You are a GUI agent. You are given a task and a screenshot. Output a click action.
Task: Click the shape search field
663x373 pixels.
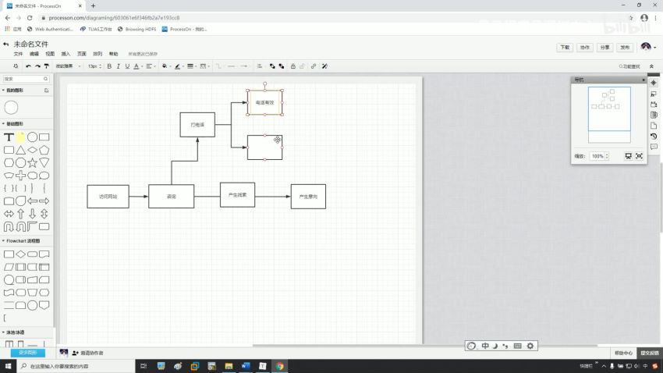pos(26,79)
